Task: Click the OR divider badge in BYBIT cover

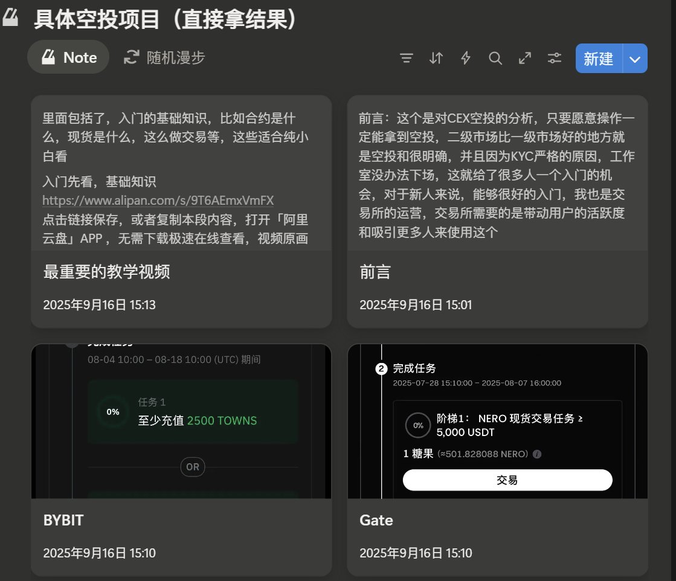Action: 193,467
